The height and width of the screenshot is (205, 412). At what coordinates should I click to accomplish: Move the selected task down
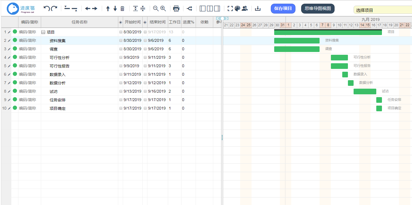click(x=115, y=9)
